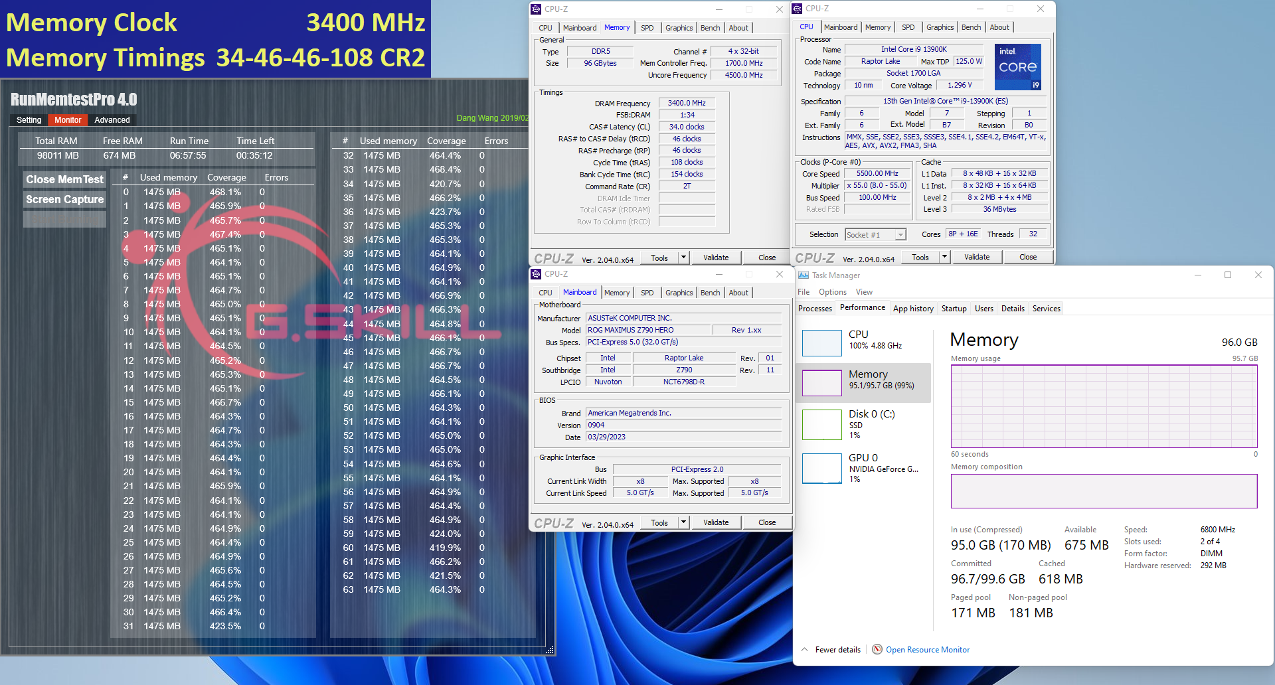Switch to the Advanced tab in RunMemtestPro
The image size is (1275, 685).
pyautogui.click(x=112, y=120)
